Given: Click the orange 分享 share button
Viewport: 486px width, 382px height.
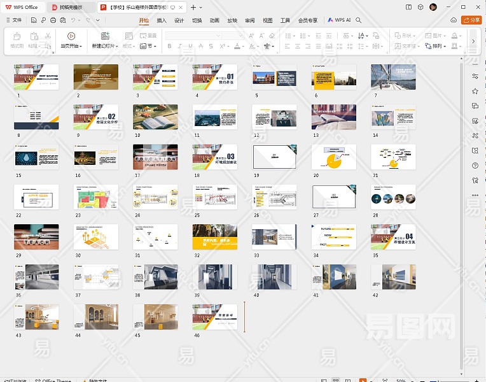Looking at the screenshot, I should click(x=471, y=20).
